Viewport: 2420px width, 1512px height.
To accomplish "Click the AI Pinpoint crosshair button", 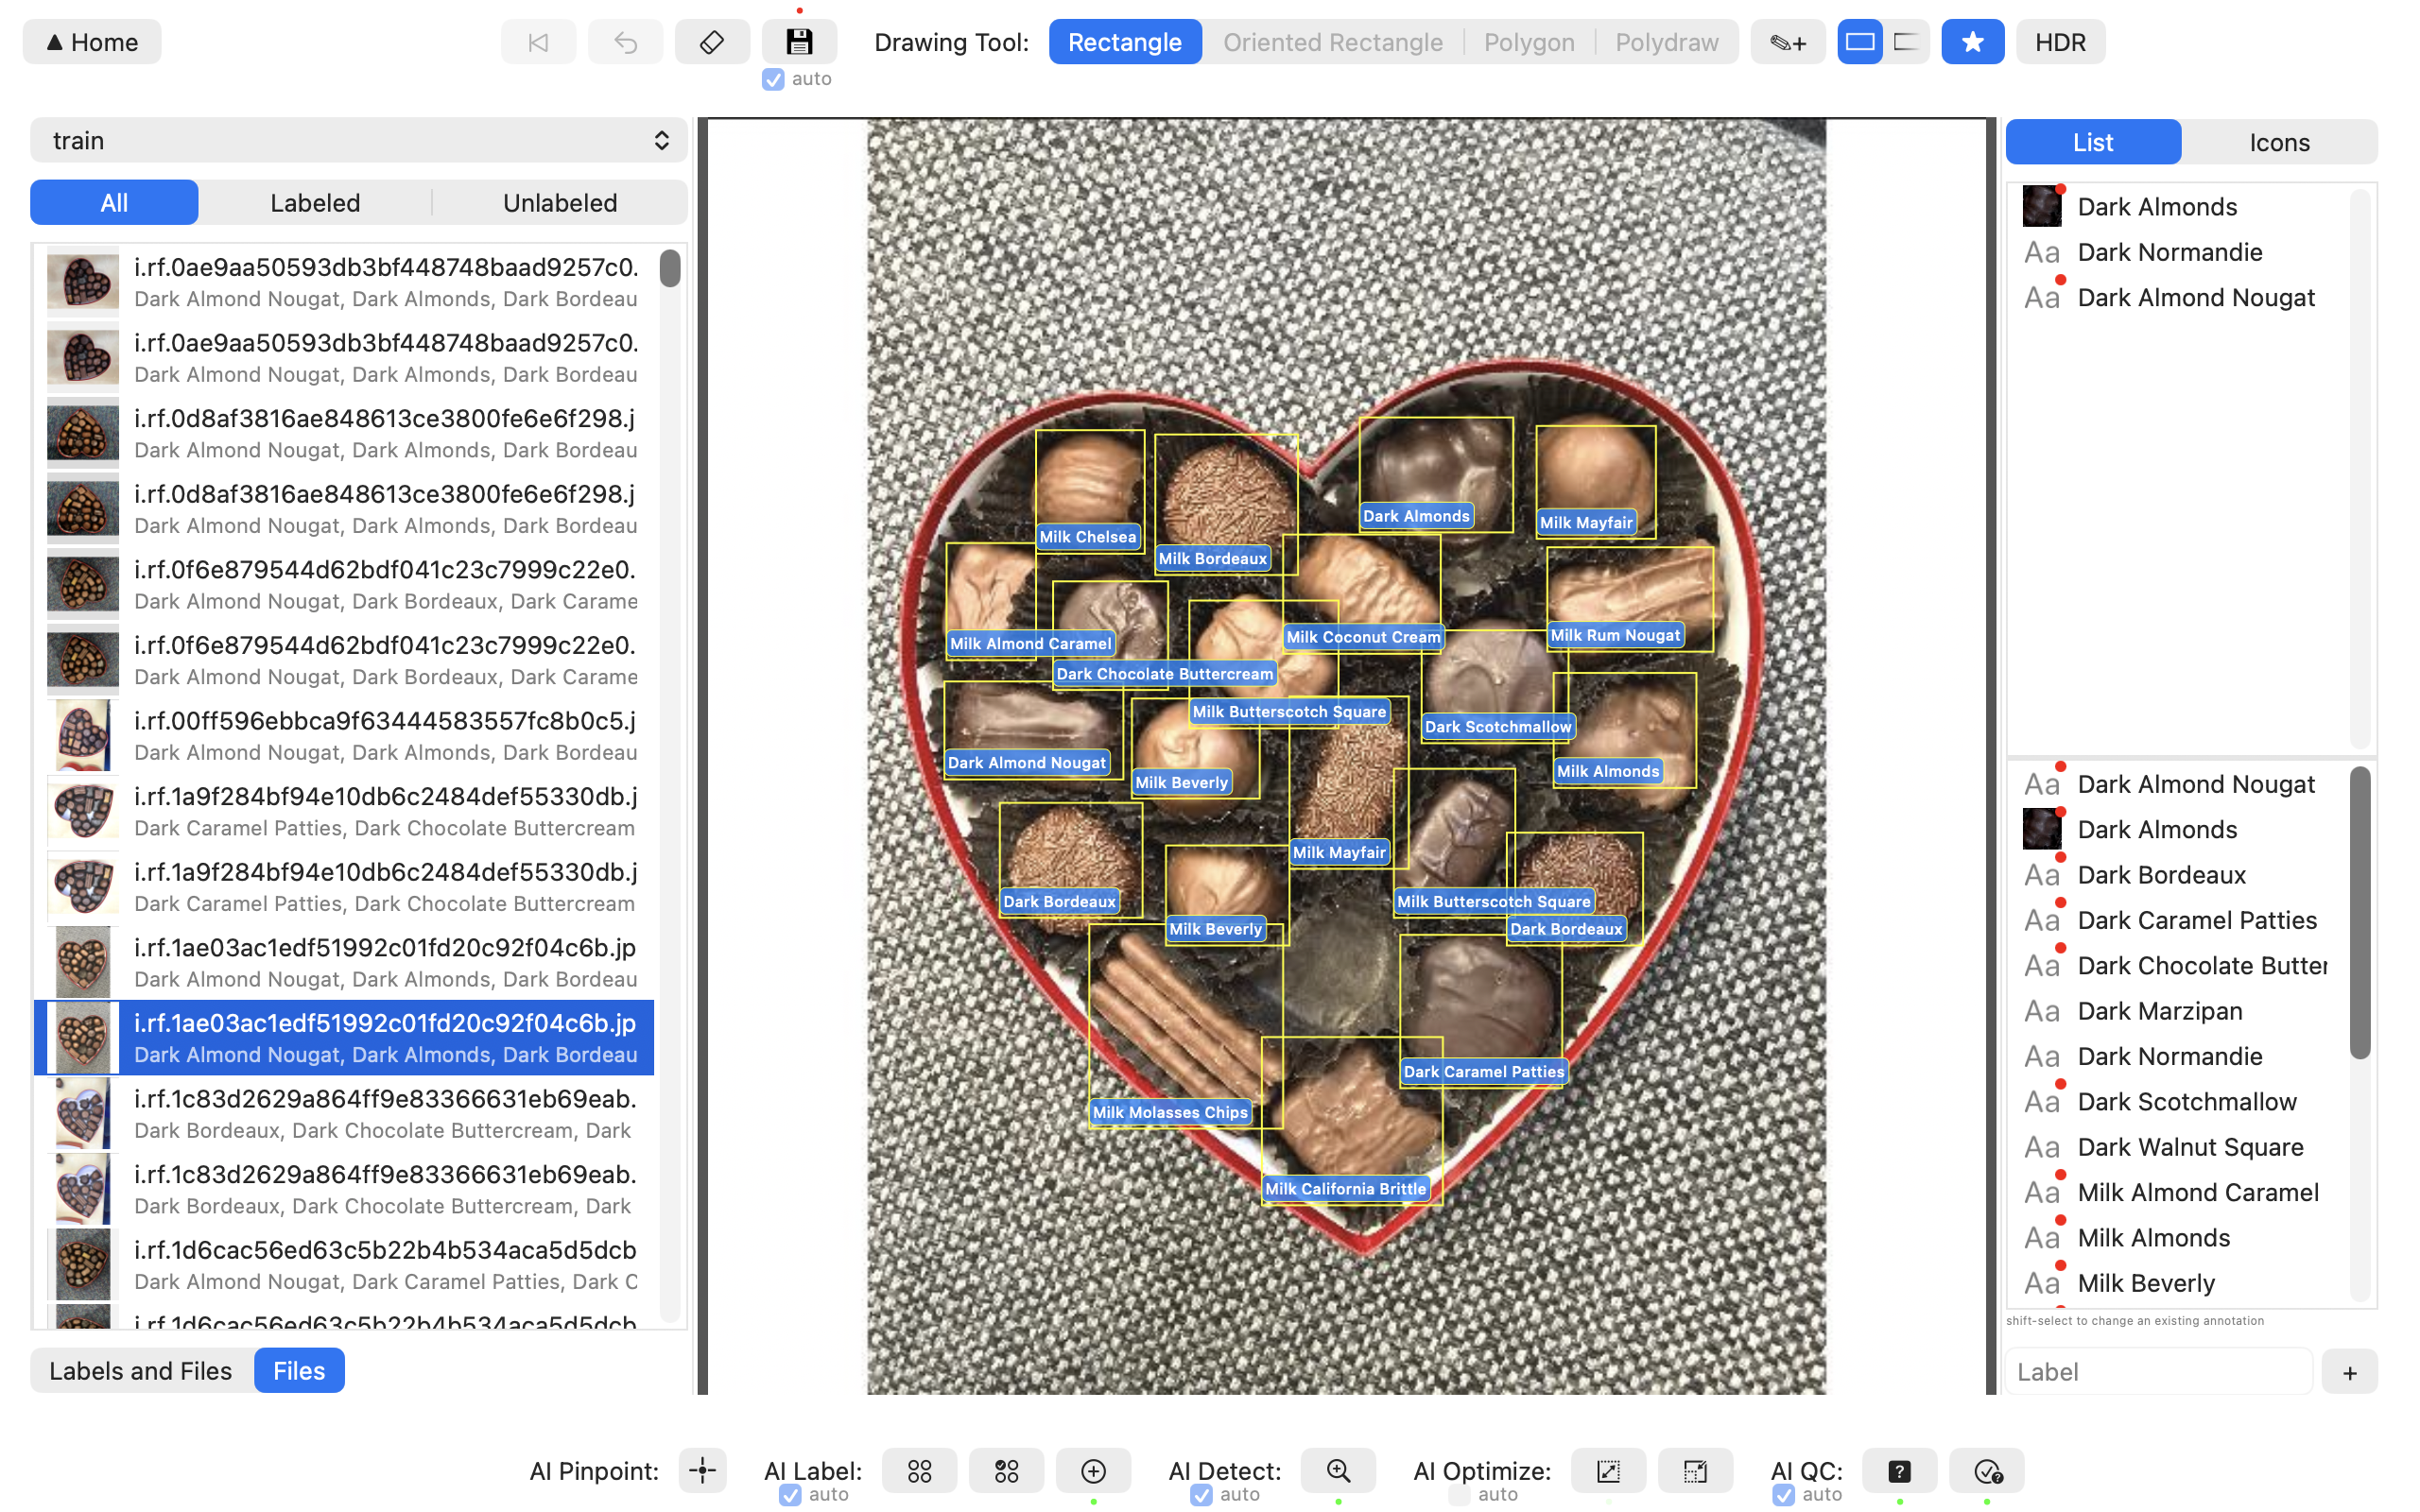I will (x=702, y=1471).
